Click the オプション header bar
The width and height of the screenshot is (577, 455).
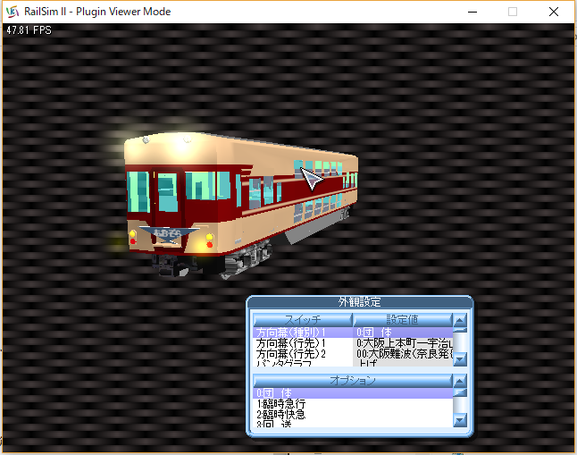click(x=352, y=381)
